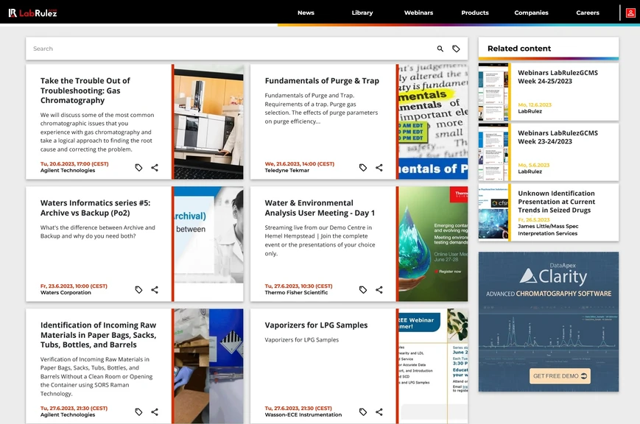Viewport: 640px width, 424px height.
Task: Share the Gas Chromatography troubleshooting webinar
Action: pos(155,167)
